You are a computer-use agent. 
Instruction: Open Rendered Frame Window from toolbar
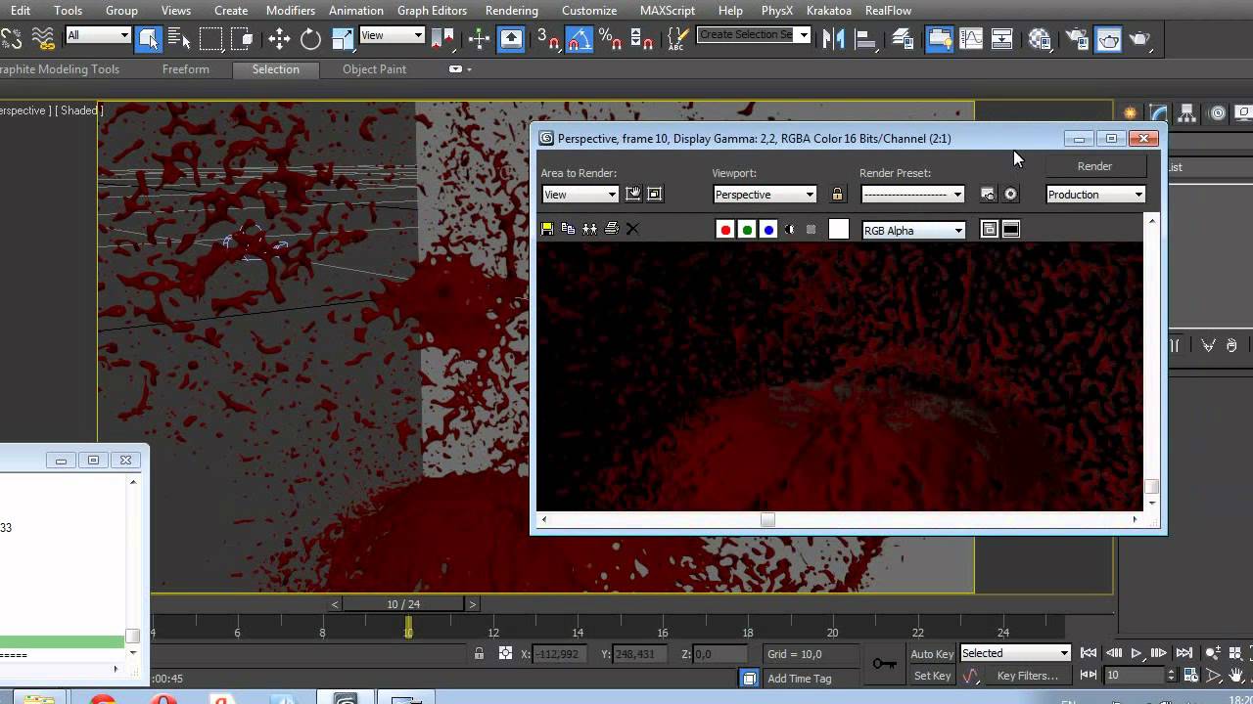click(x=1108, y=38)
